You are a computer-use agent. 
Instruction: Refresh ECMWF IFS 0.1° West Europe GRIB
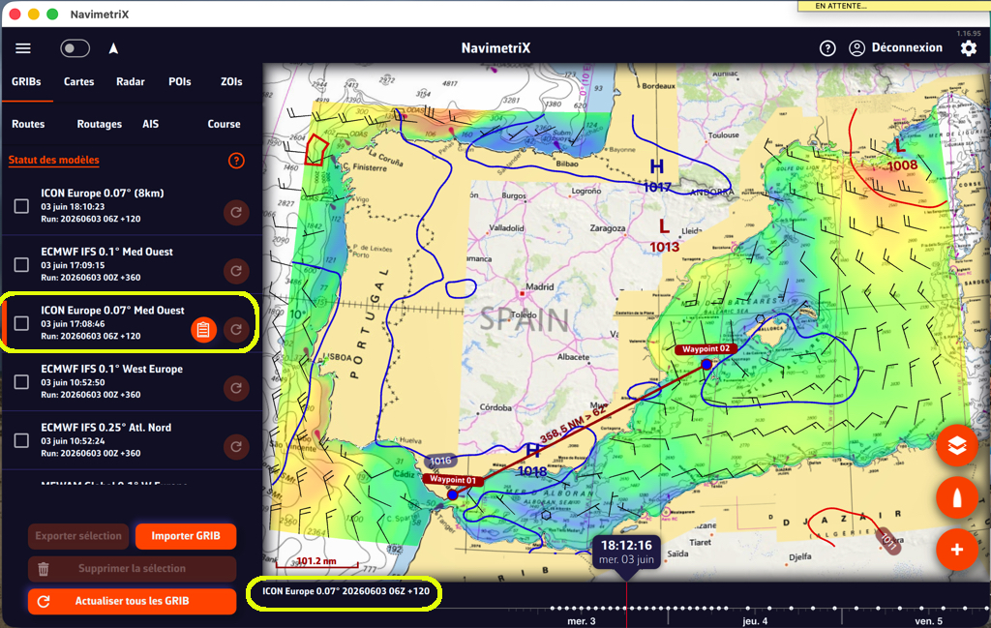(236, 388)
